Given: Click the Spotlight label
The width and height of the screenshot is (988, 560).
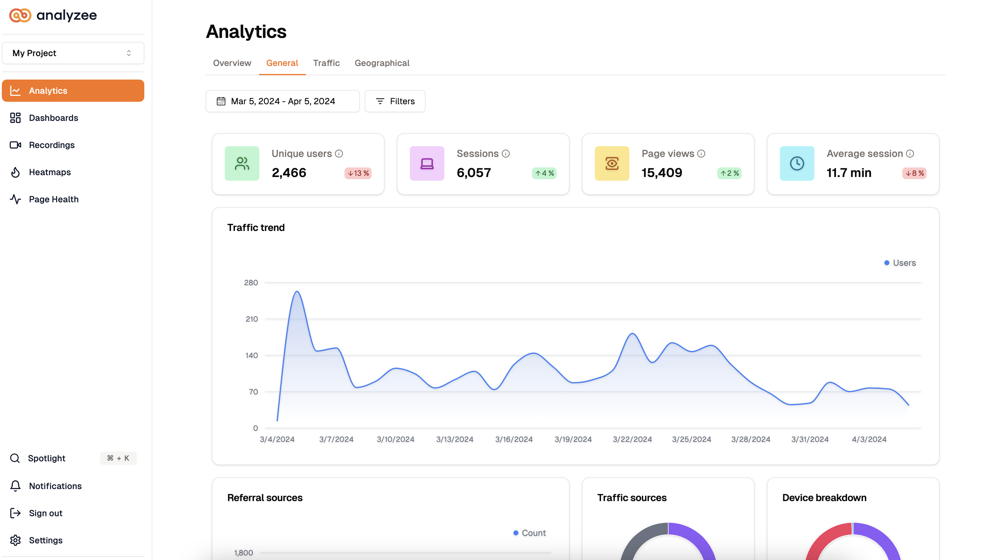Looking at the screenshot, I should 47,458.
